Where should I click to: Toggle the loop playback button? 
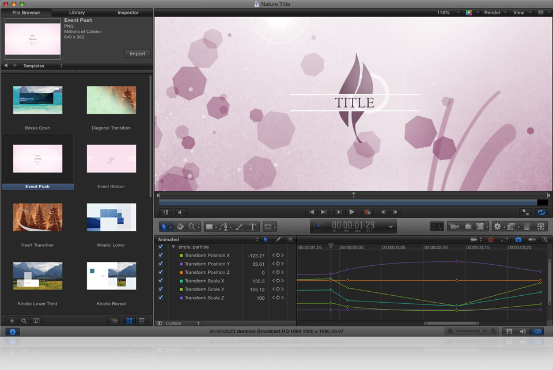(541, 212)
